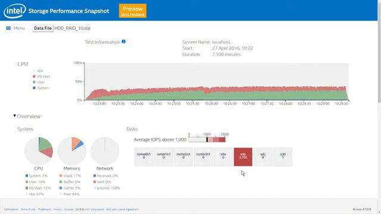Screen dimensions: 381x214
Task: Open the Terms of Use footer link
Action: pos(28,209)
